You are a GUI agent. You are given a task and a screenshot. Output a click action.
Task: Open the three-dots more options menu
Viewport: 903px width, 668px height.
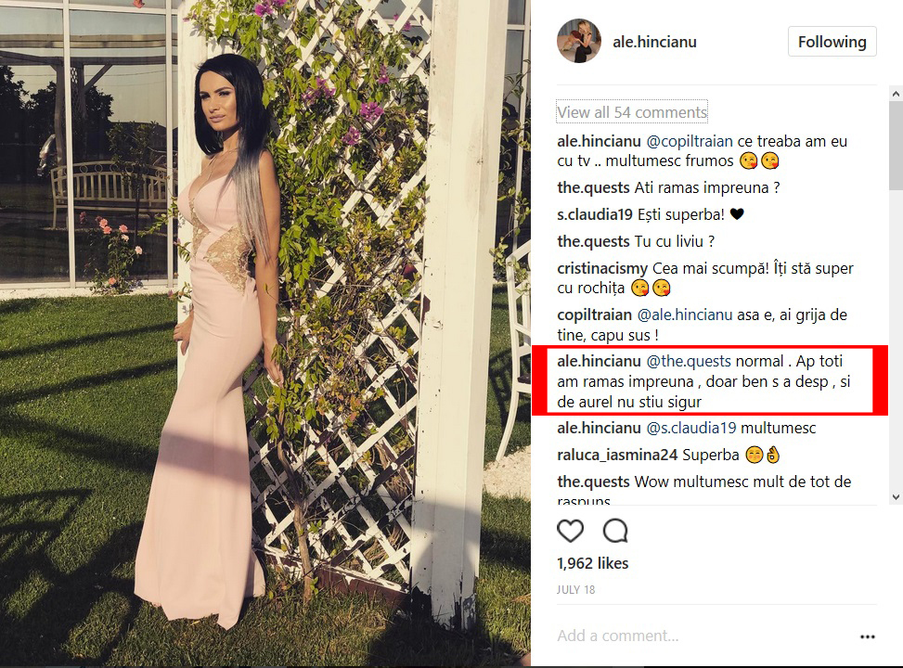click(868, 636)
